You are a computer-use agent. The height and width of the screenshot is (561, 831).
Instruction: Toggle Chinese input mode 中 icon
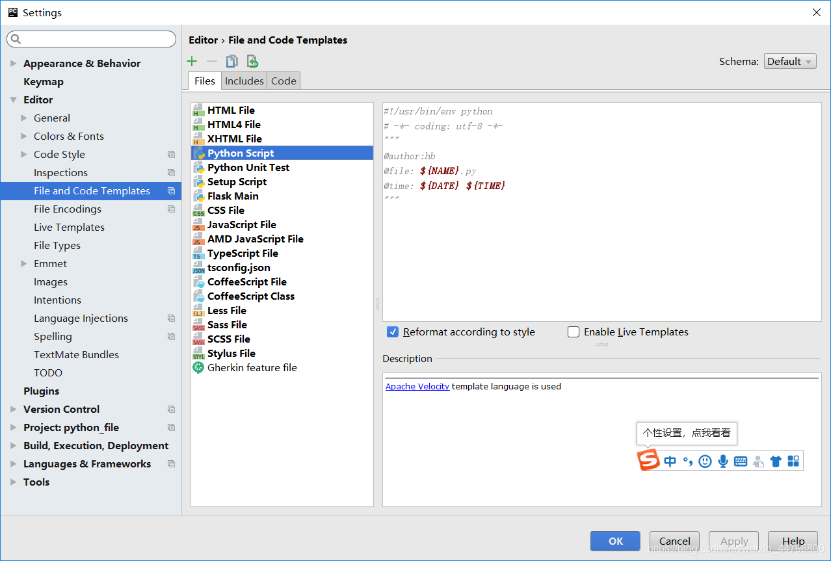click(x=670, y=461)
